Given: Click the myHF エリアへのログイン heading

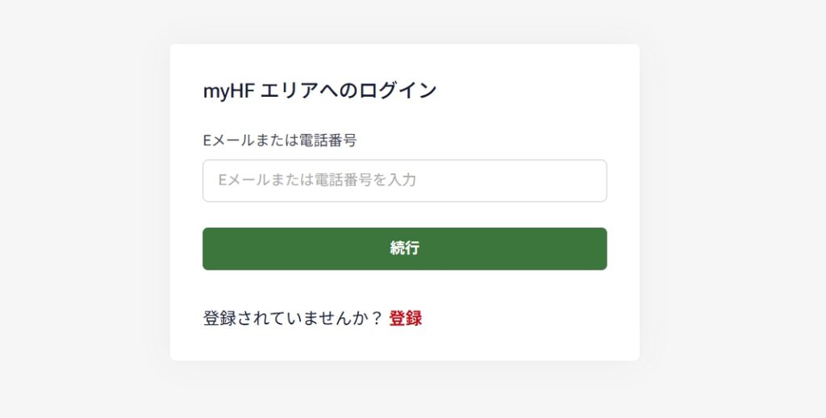Looking at the screenshot, I should pos(319,90).
